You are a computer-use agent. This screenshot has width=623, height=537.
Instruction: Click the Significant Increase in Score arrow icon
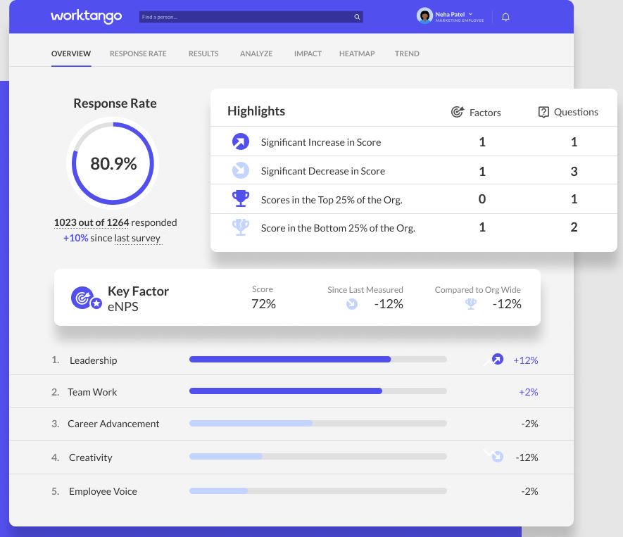[x=241, y=141]
